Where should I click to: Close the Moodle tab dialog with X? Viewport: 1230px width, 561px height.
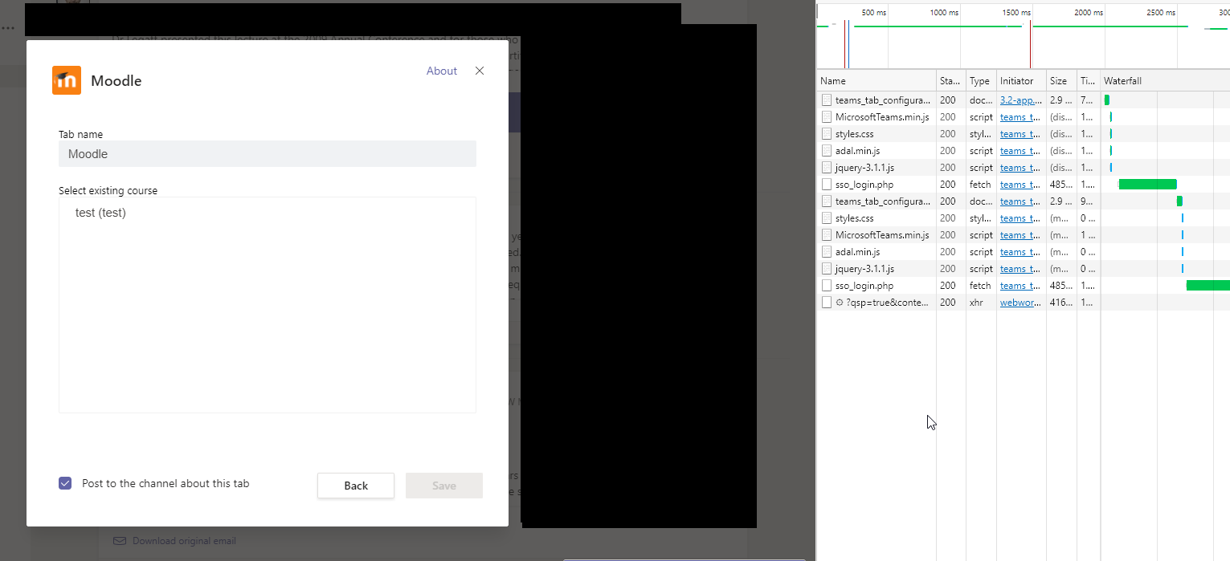click(480, 71)
